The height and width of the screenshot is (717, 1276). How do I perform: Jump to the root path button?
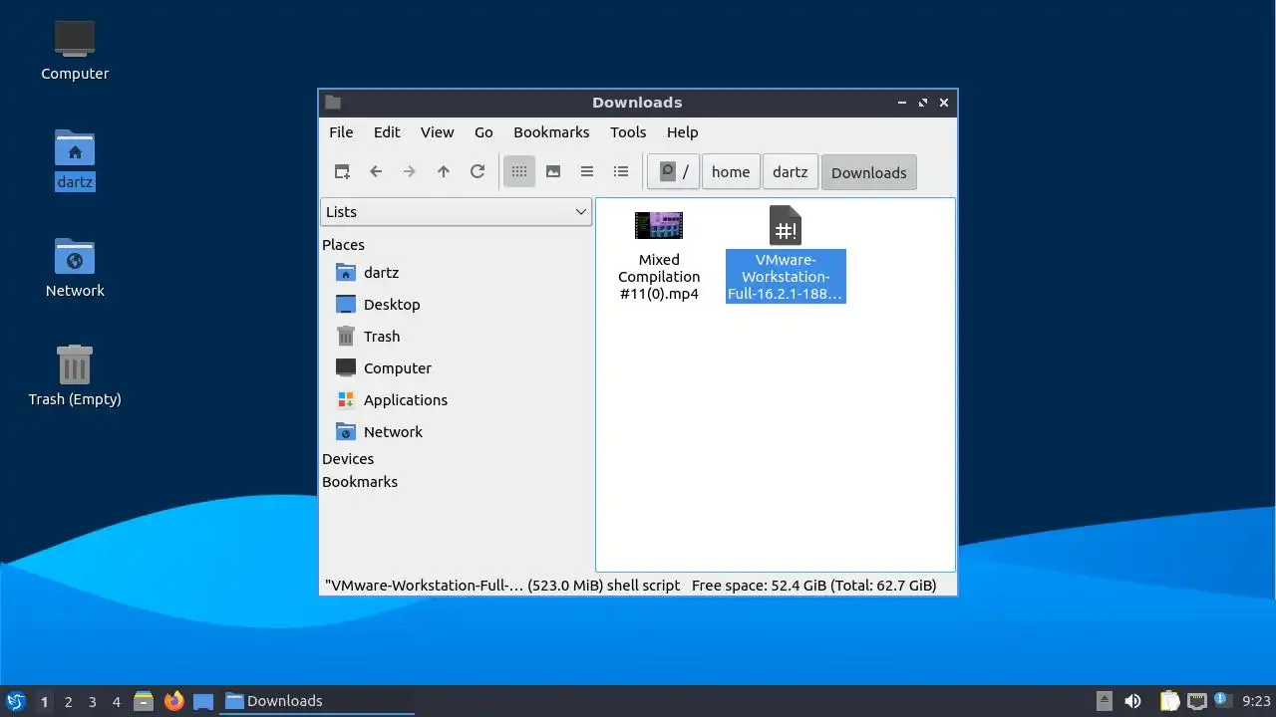[x=674, y=171]
